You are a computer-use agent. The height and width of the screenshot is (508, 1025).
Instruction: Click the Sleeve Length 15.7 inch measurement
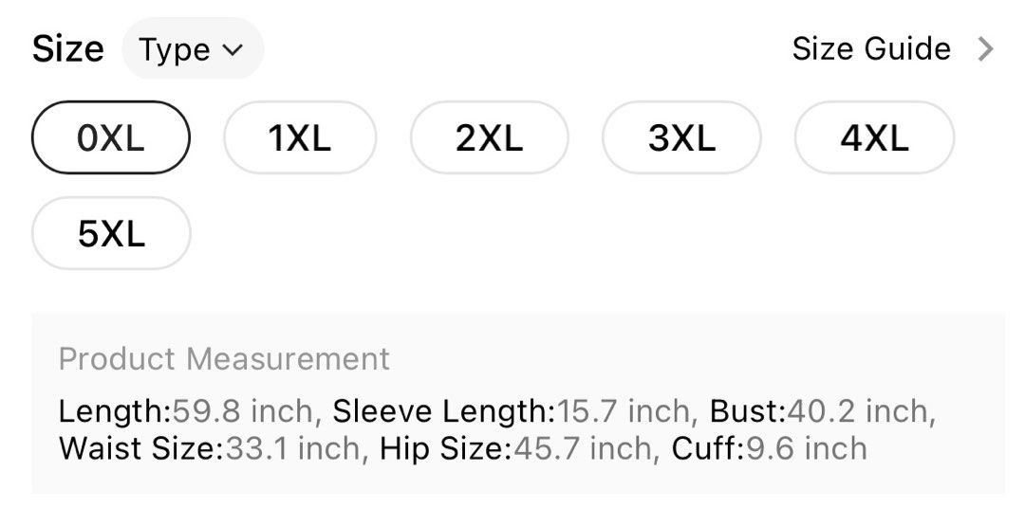tap(511, 411)
